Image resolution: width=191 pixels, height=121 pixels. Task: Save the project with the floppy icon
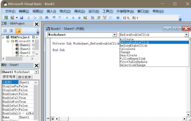[22, 17]
